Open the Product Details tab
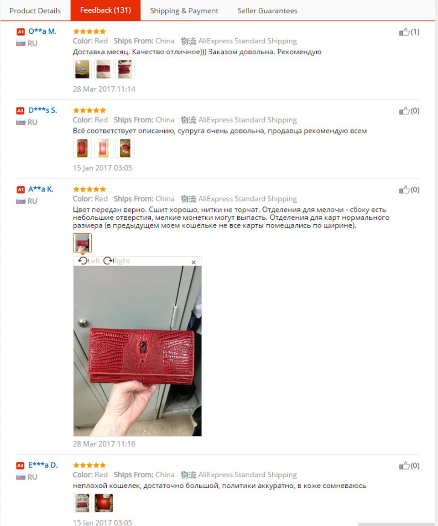Image resolution: width=438 pixels, height=526 pixels. click(35, 11)
